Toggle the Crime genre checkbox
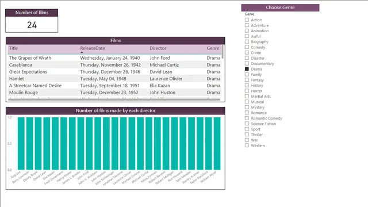The image size is (368, 207). 247,52
